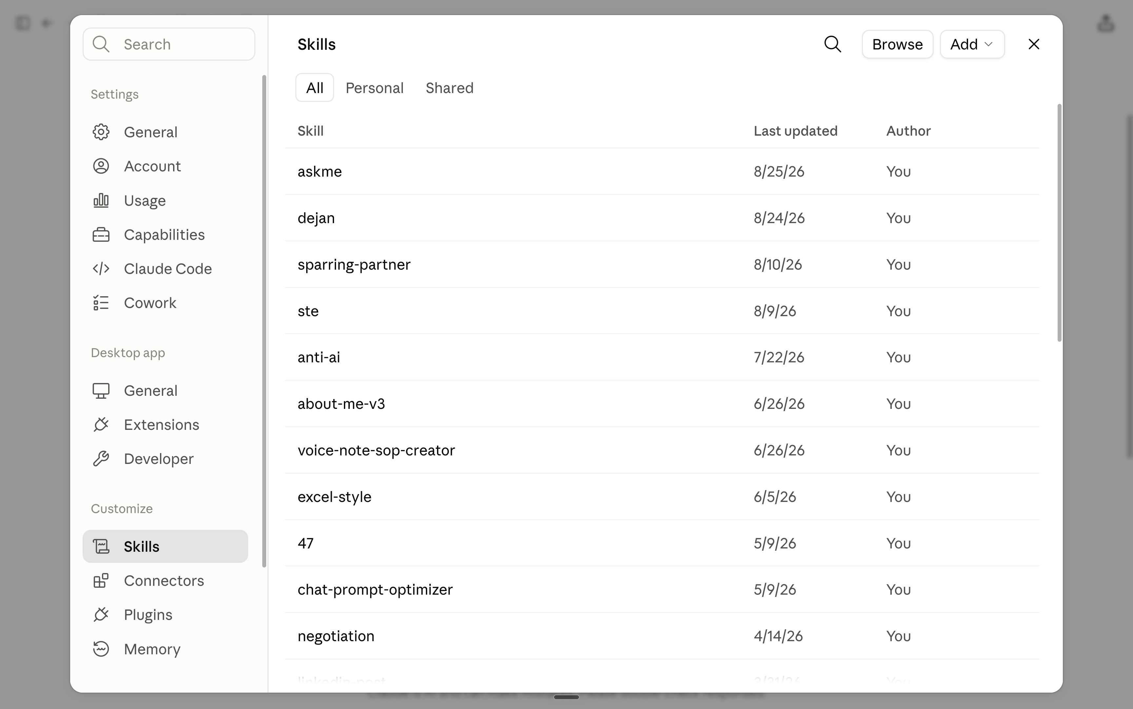Select the All tab

315,88
